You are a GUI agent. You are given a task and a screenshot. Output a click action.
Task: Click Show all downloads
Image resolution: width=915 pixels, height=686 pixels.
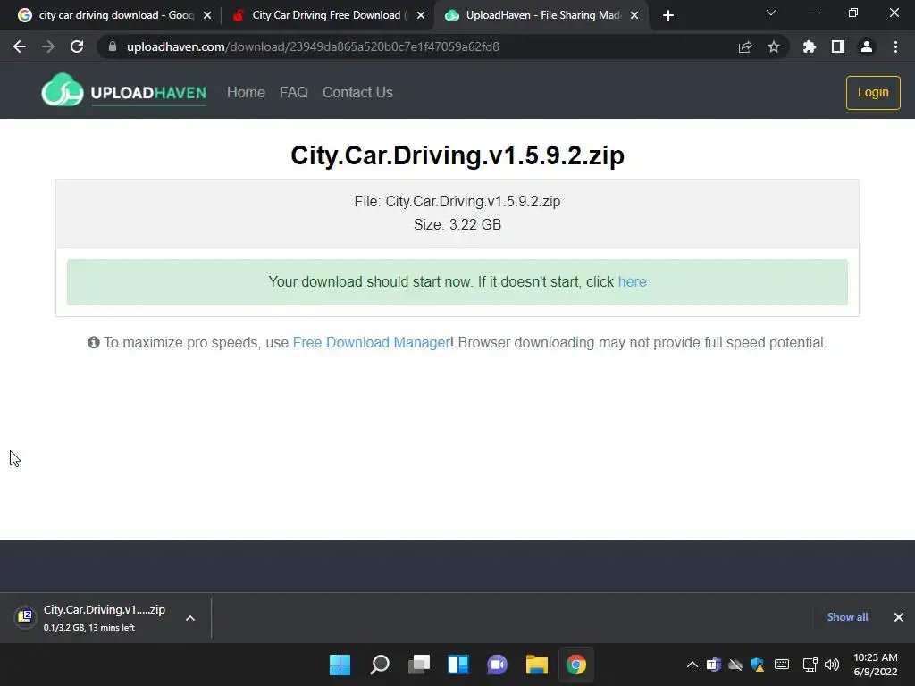847,617
